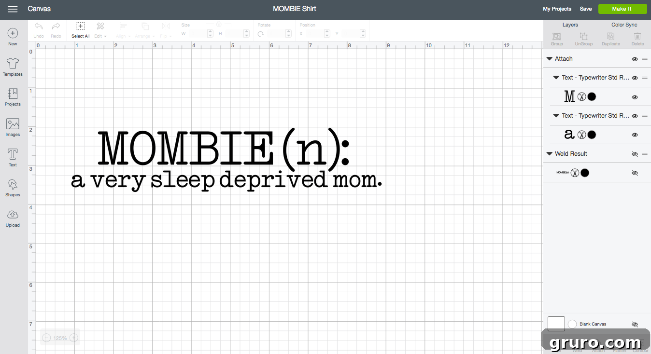The height and width of the screenshot is (354, 651).
Task: Select 'a very sleep deprived mom.' text on canvas
Action: 226,181
